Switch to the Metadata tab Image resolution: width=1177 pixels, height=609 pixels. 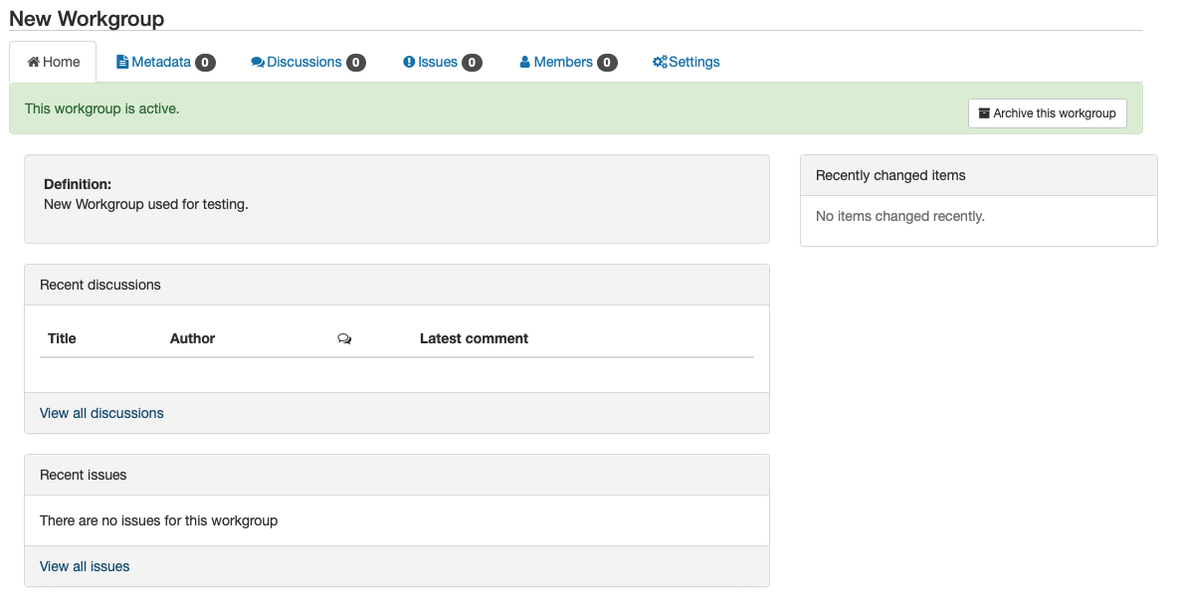pyautogui.click(x=160, y=62)
